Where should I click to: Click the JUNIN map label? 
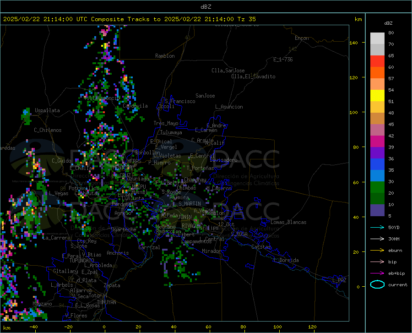pos(185,217)
